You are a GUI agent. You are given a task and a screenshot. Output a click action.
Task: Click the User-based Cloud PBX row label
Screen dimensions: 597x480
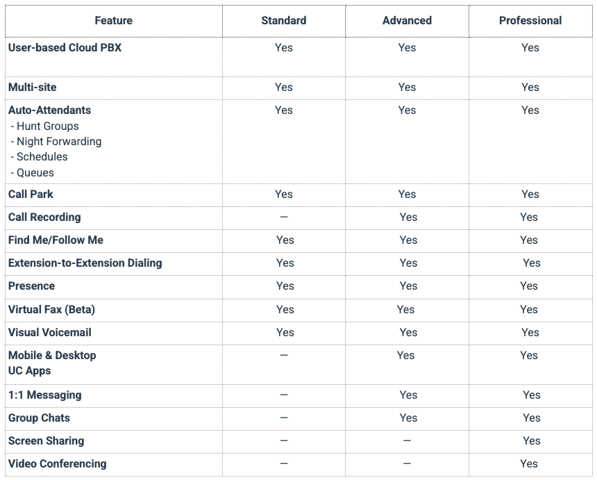[x=65, y=48]
